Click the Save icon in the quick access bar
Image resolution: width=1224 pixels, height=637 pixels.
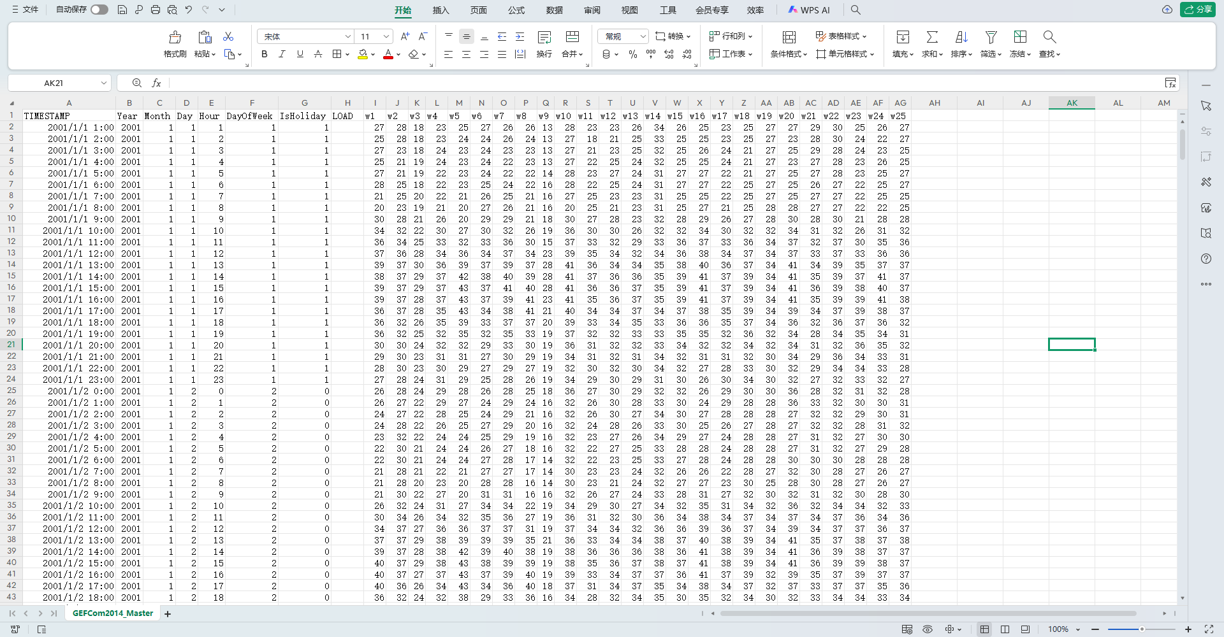122,10
